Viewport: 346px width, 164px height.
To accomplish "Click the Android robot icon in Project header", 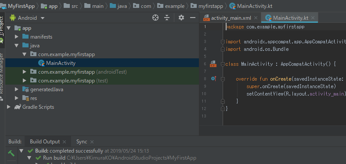I will pyautogui.click(x=13, y=18).
